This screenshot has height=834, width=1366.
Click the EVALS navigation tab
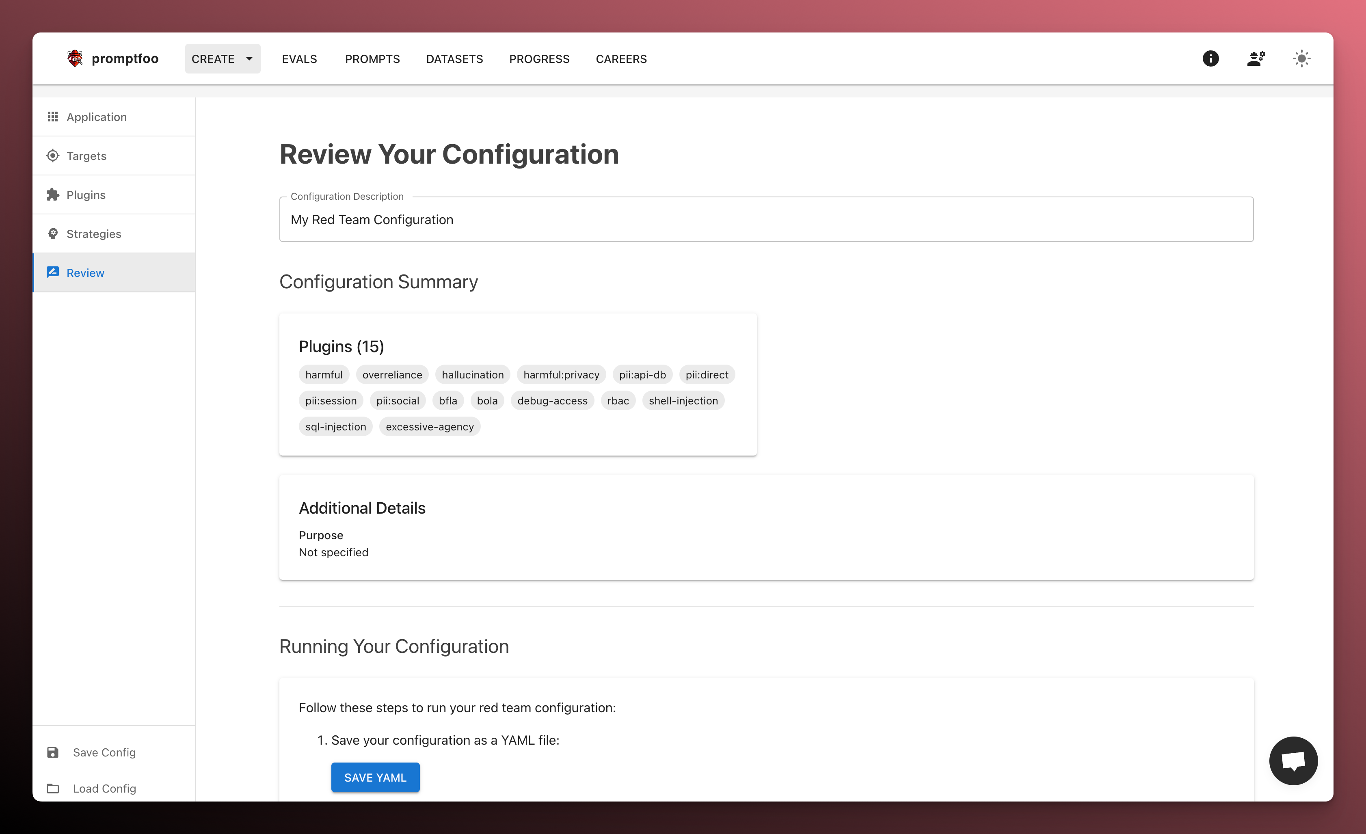[x=298, y=58]
